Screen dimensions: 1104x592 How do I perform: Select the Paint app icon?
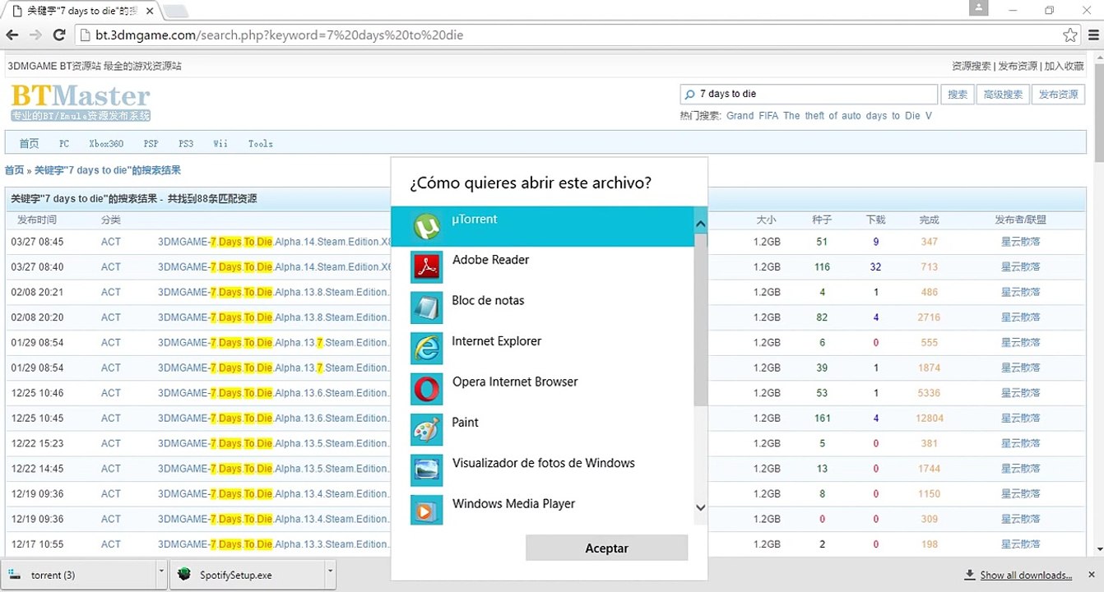tap(426, 430)
